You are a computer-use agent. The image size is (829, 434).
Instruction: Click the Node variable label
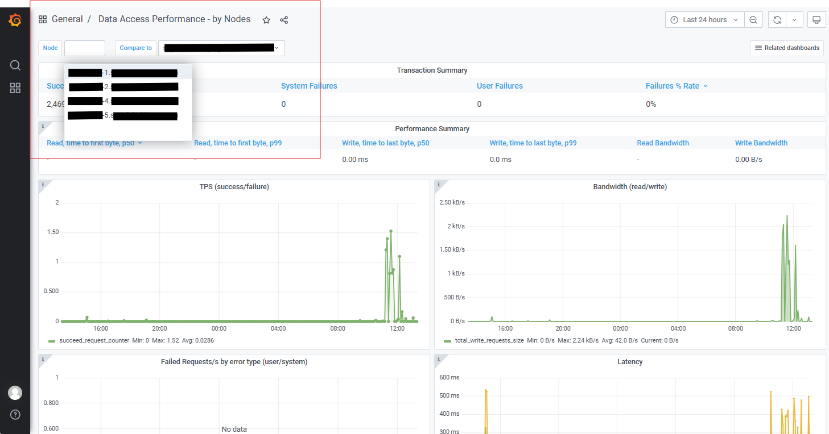[50, 48]
